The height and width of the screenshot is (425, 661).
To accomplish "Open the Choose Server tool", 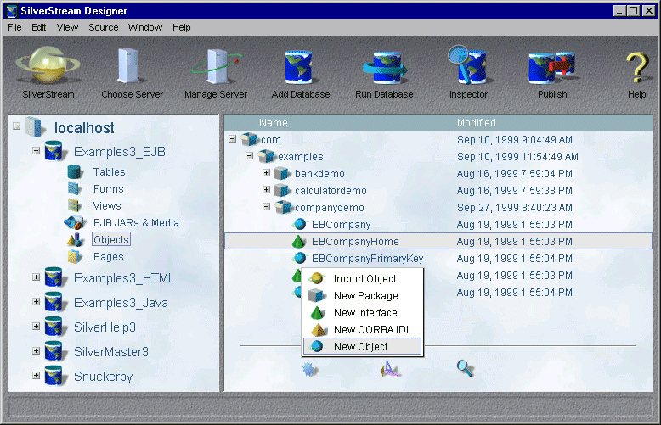I will 128,66.
